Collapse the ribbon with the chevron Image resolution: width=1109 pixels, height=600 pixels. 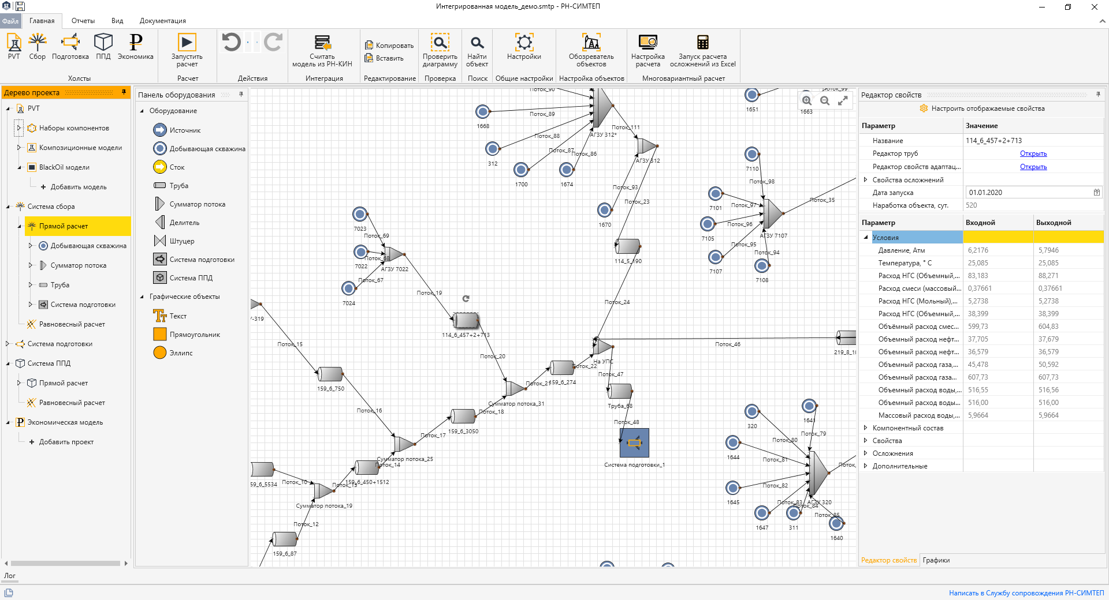click(x=1102, y=21)
